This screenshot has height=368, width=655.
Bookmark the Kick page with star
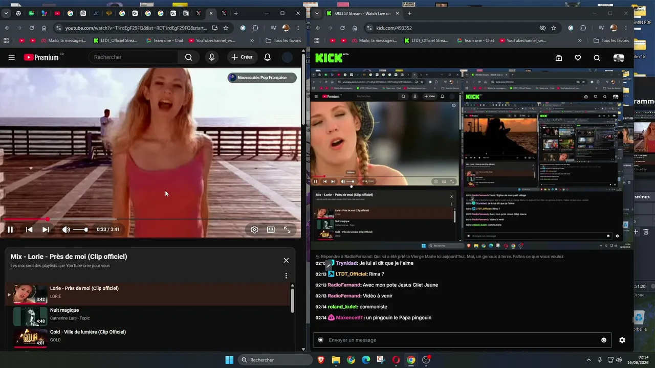(554, 28)
